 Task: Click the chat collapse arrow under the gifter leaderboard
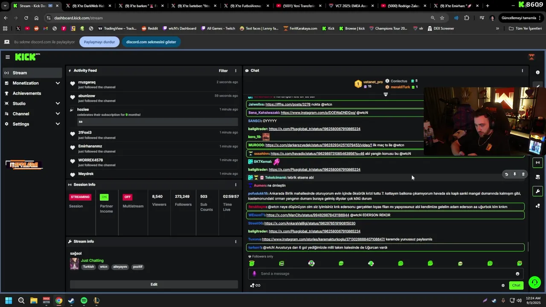click(386, 95)
